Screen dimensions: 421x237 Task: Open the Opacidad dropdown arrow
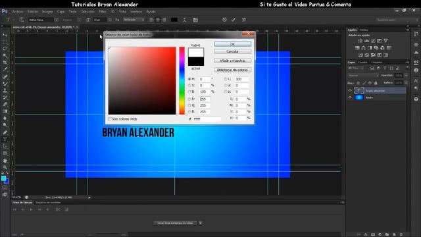407,76
